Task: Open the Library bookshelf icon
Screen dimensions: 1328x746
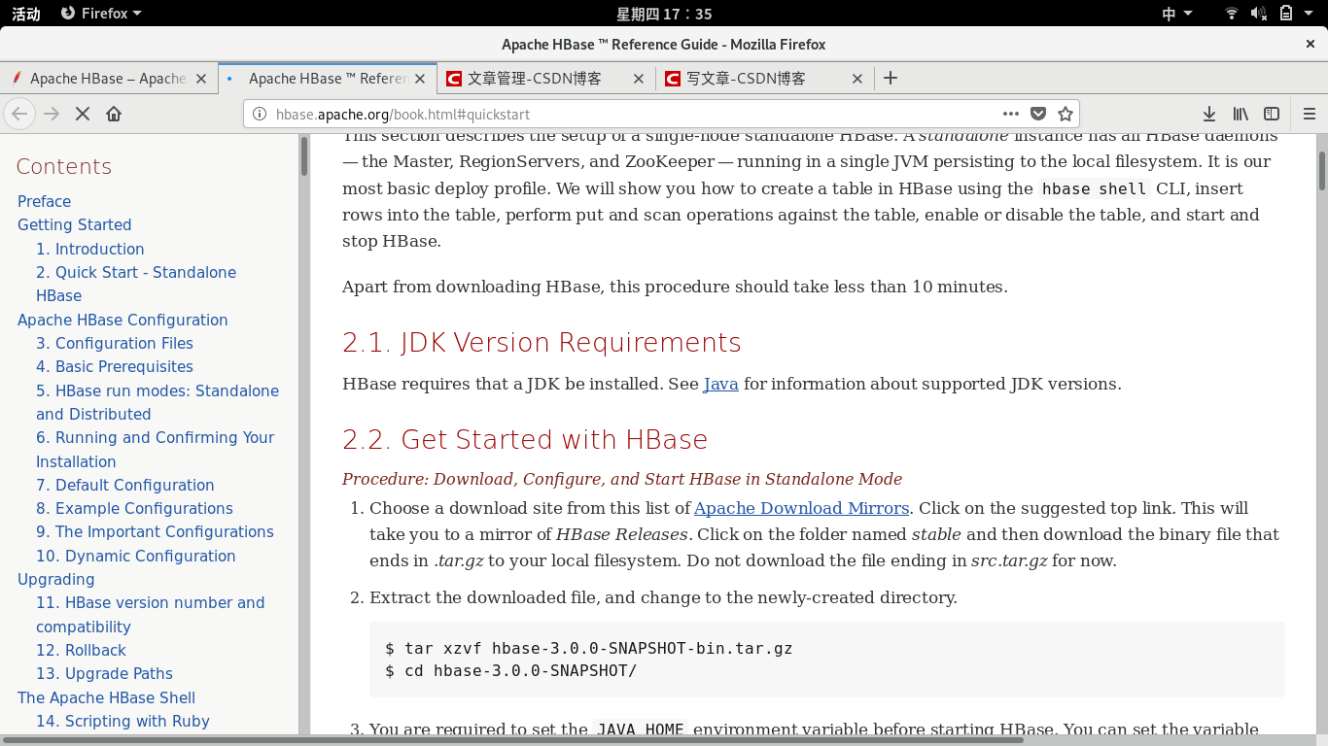Action: pyautogui.click(x=1241, y=114)
